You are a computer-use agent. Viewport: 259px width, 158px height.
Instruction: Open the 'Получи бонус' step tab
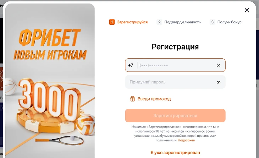coord(229,22)
